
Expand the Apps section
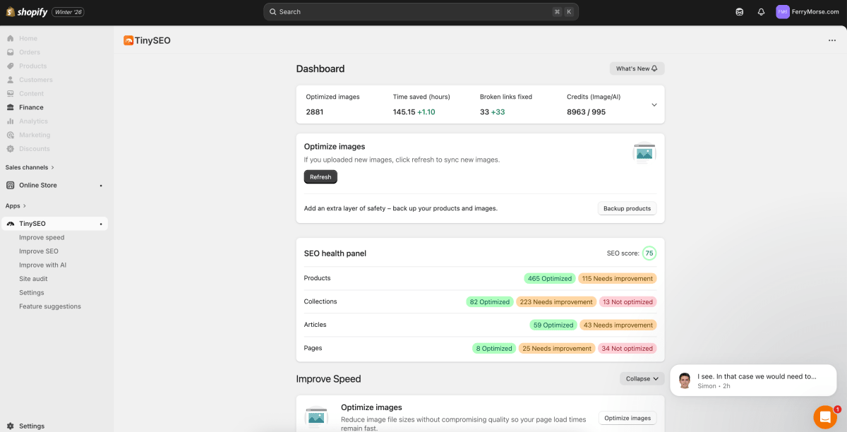click(x=16, y=206)
